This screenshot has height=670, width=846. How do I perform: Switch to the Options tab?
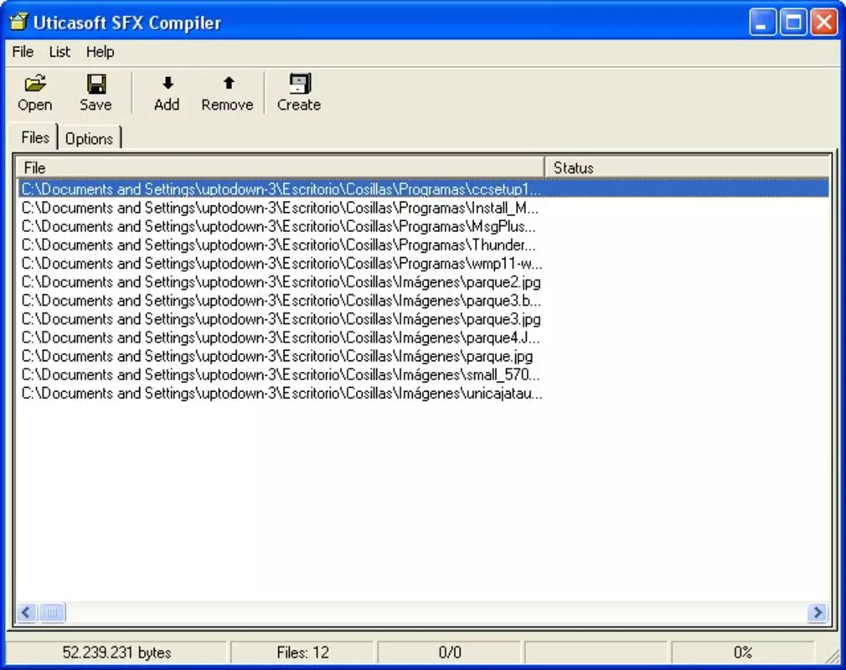[89, 139]
